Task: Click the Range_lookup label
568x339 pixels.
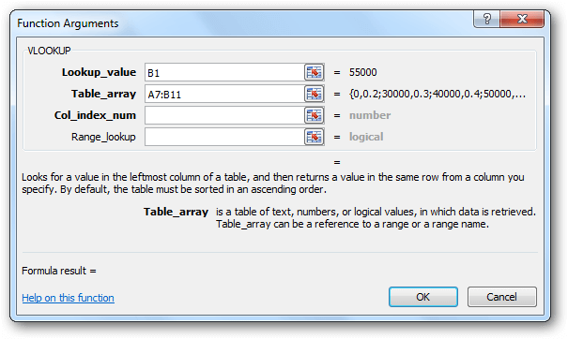Action: coord(103,137)
